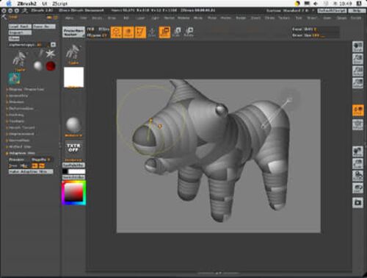Viewport: 367px width, 278px height.
Task: Click the red PolySphere tool thumbnail
Action: point(51,66)
